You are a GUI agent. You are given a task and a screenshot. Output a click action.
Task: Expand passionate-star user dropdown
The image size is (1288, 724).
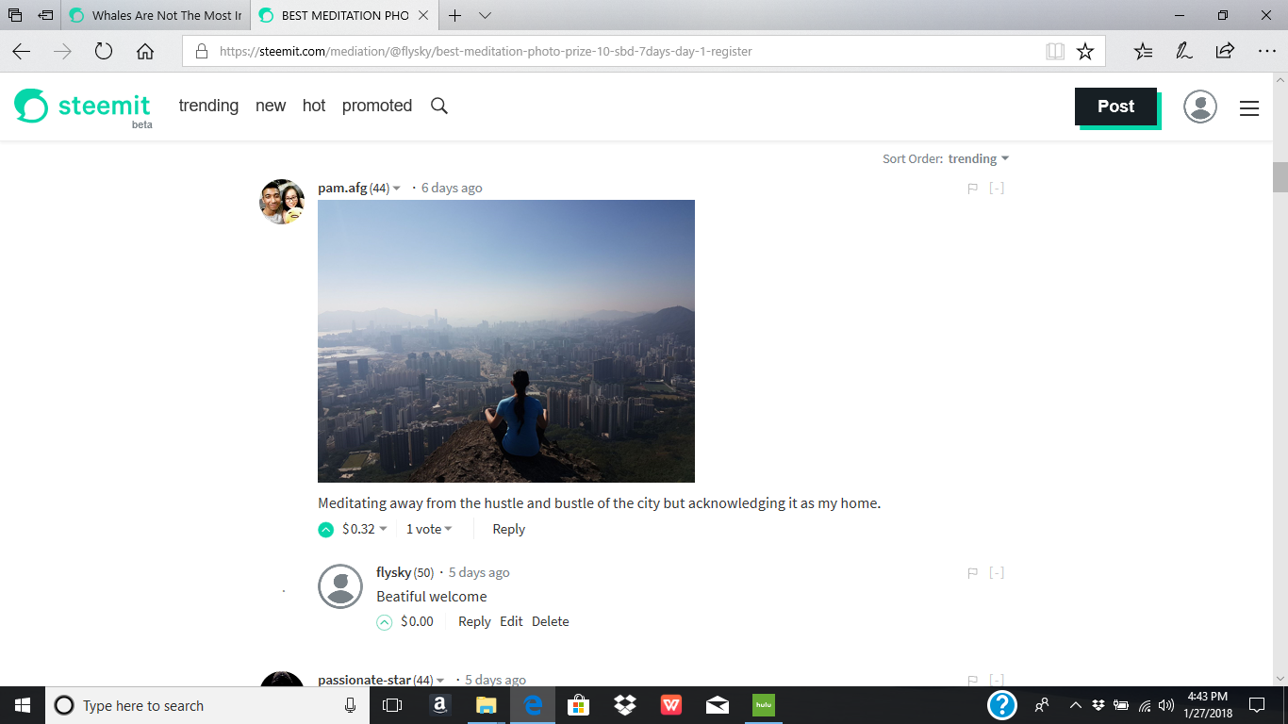click(440, 681)
